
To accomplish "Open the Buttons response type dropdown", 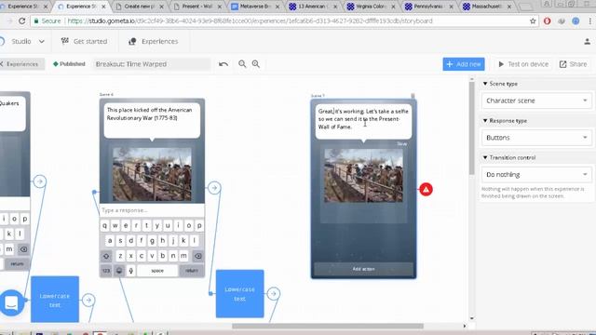I will tap(536, 138).
